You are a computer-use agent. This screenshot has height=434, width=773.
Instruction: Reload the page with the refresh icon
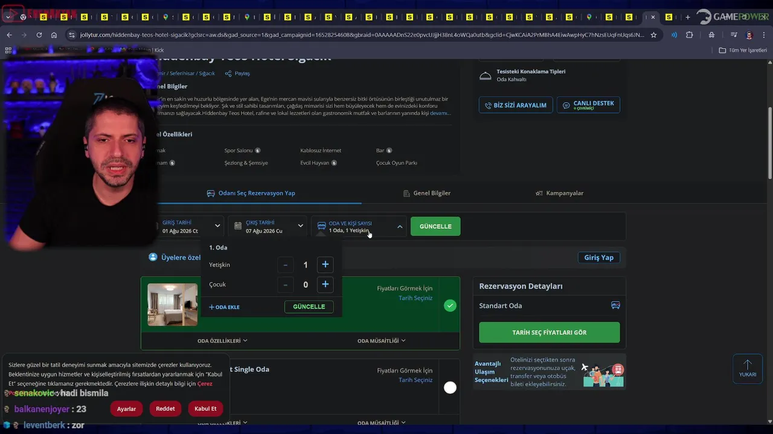click(x=39, y=35)
